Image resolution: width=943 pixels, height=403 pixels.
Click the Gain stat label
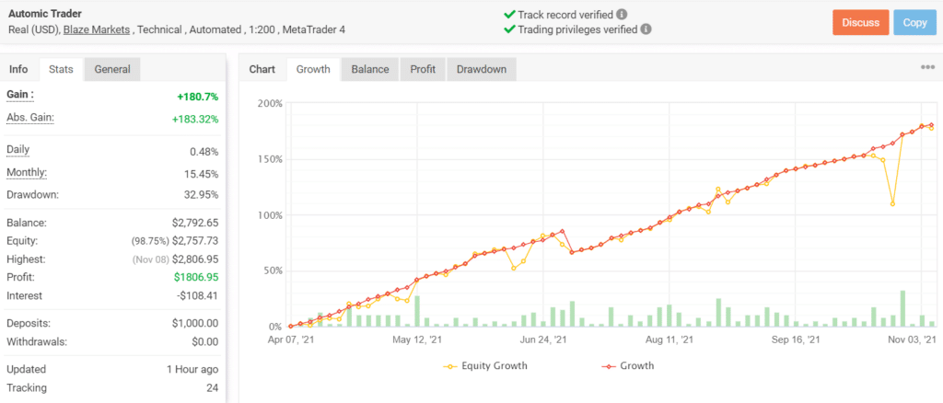tap(20, 95)
